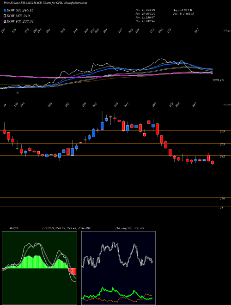Click the '<-Tops' row label

pos(227,31)
